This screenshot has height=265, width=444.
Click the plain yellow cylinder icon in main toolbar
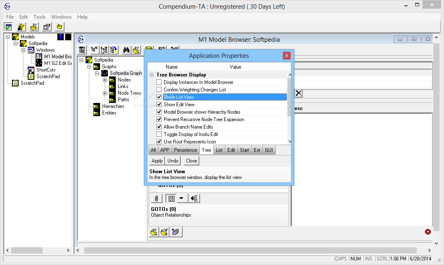(60, 27)
